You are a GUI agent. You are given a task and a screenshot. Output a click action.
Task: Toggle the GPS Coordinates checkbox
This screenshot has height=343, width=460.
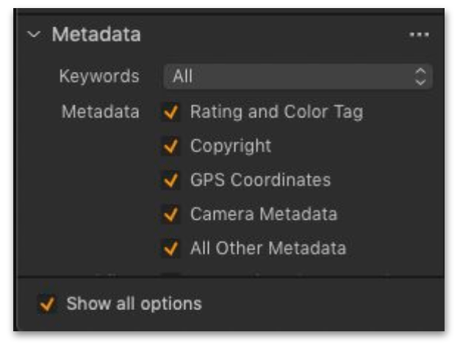171,180
